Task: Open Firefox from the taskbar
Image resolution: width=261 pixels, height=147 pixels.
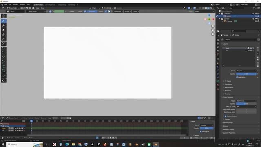Action: [x=105, y=144]
